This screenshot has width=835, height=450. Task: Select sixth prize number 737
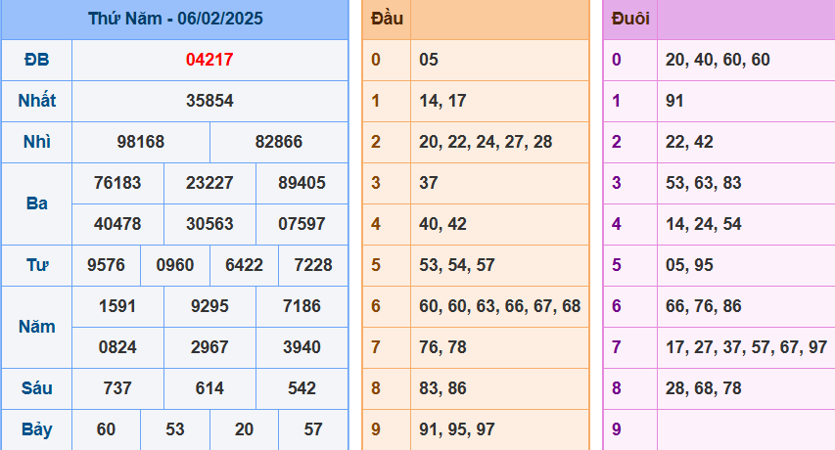[117, 388]
